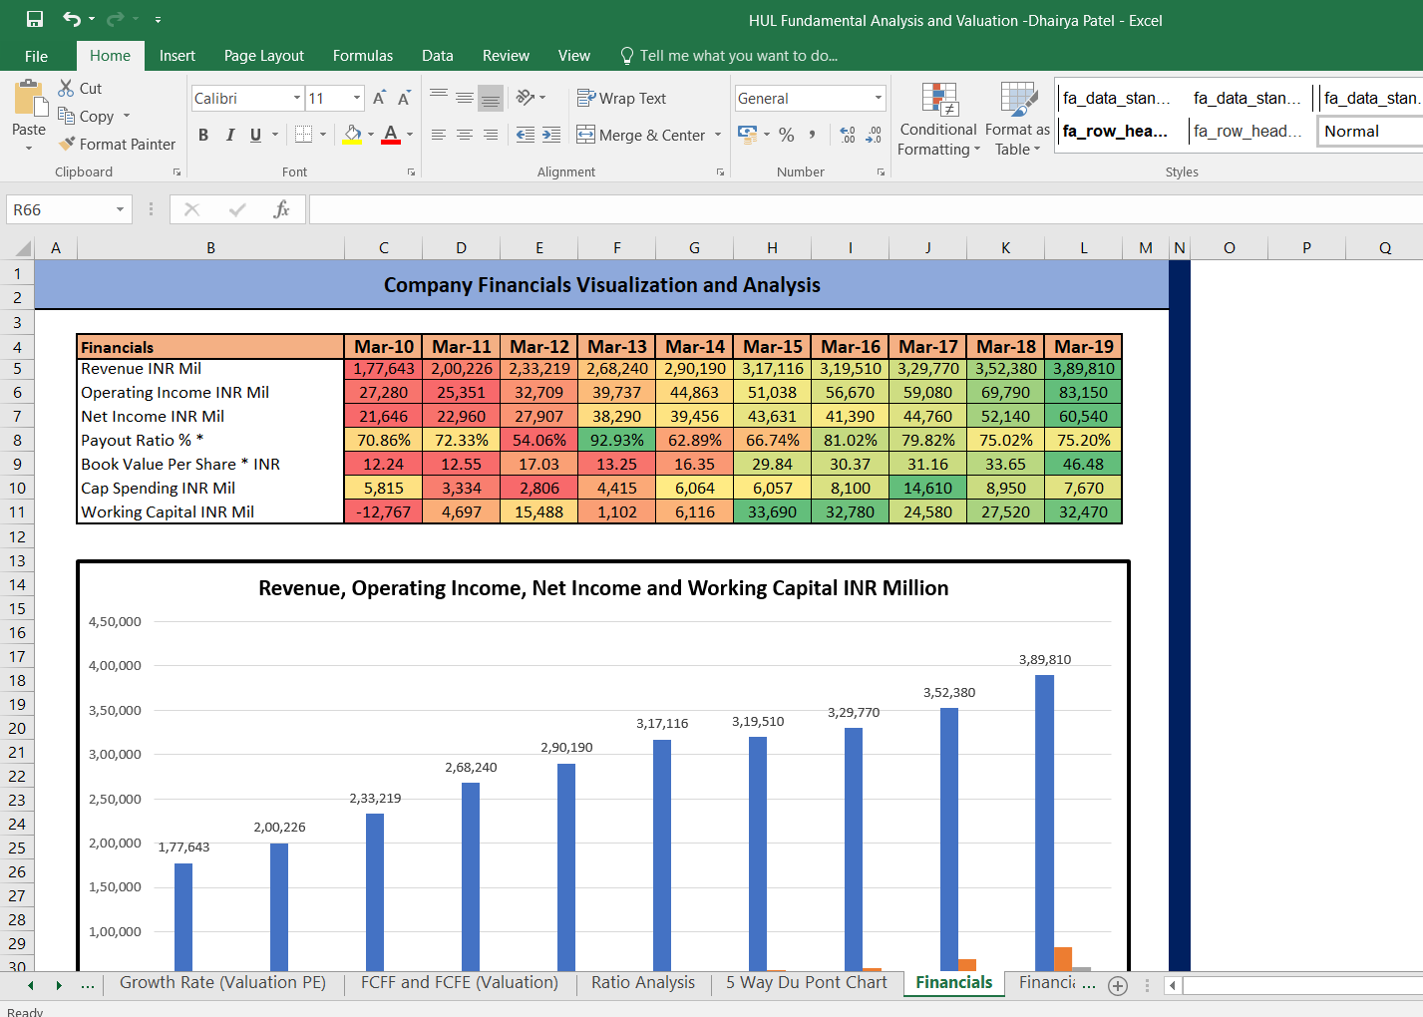
Task: Click the Insert Function fx icon
Action: click(282, 209)
